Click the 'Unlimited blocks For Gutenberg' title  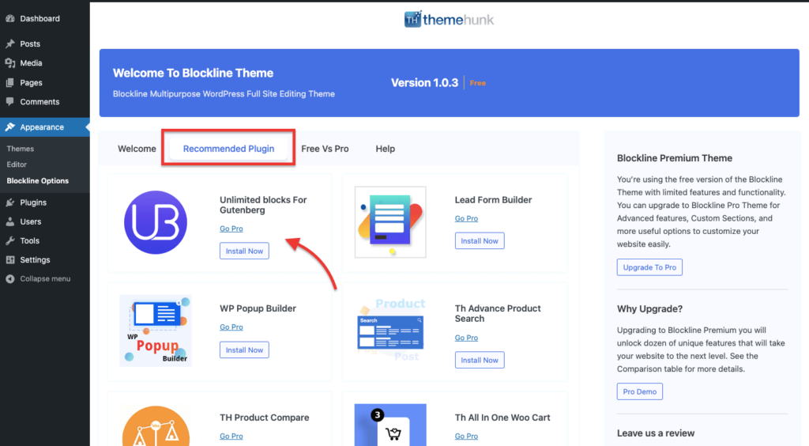[263, 205]
